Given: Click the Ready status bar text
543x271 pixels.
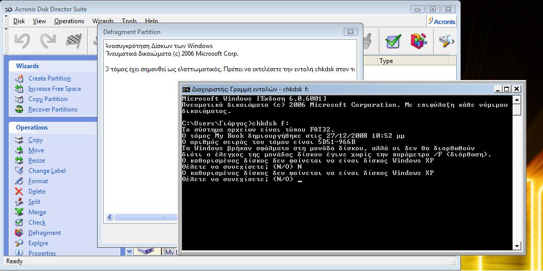Looking at the screenshot, I should pyautogui.click(x=14, y=261).
